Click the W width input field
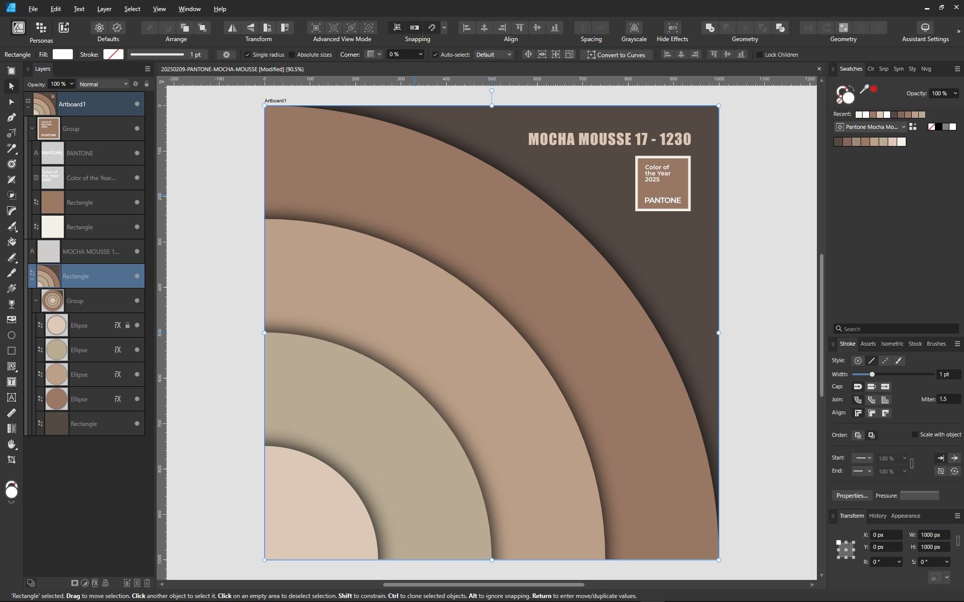This screenshot has width=964, height=602. [934, 535]
